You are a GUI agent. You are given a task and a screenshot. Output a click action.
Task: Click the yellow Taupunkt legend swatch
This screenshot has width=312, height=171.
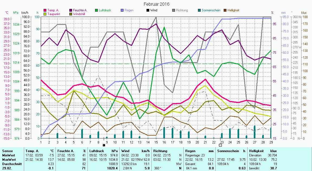pyautogui.click(x=45, y=14)
